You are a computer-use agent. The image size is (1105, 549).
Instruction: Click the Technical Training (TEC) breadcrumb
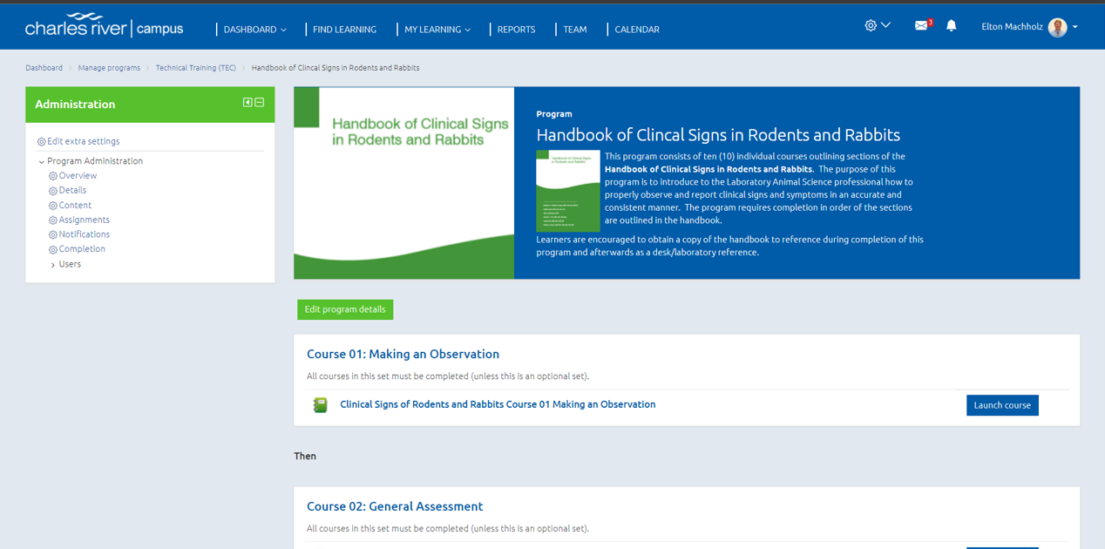coord(196,68)
